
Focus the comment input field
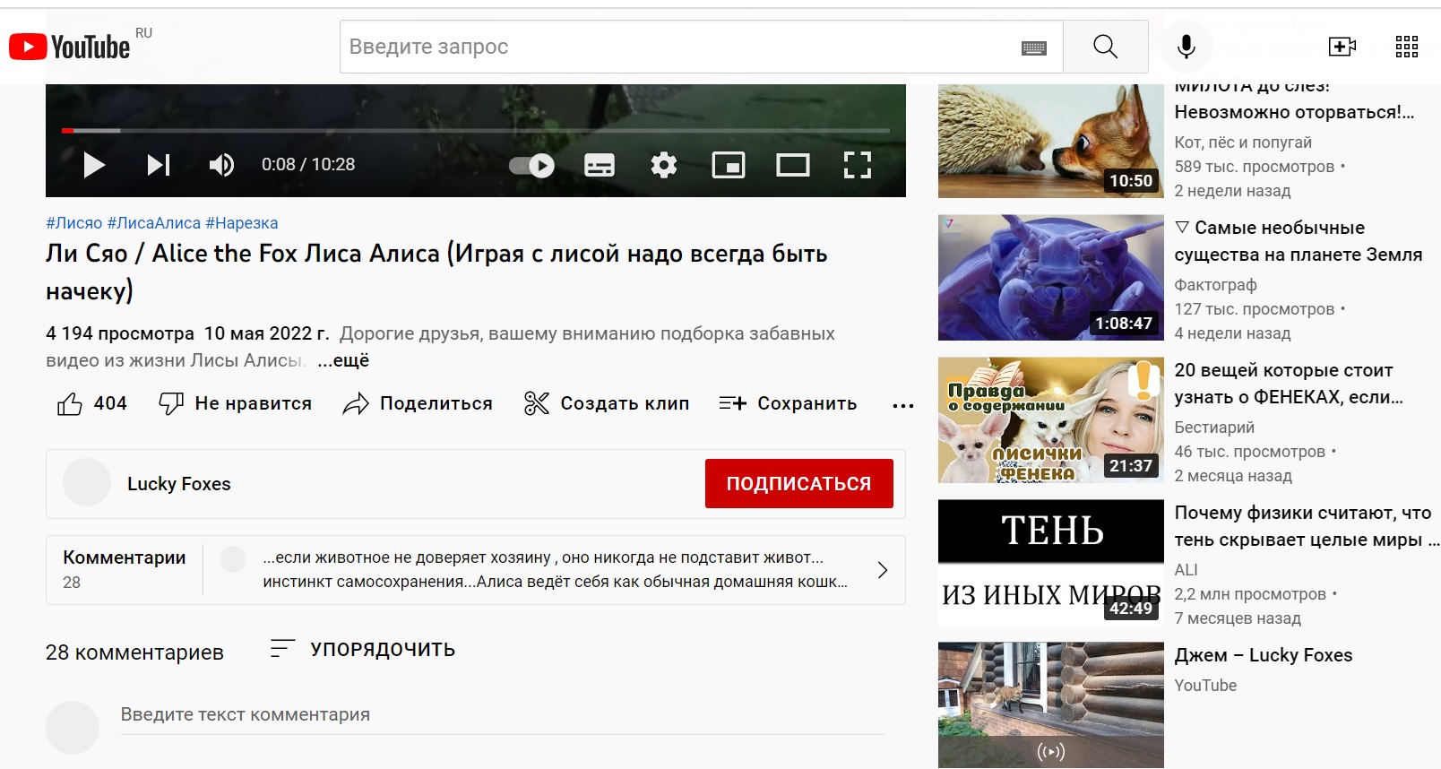point(502,715)
